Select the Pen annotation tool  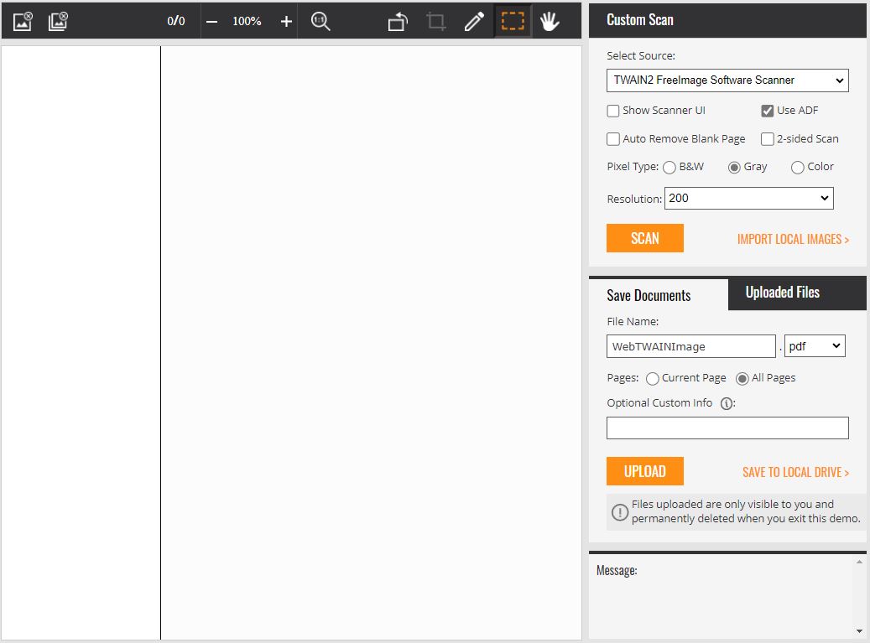(474, 20)
